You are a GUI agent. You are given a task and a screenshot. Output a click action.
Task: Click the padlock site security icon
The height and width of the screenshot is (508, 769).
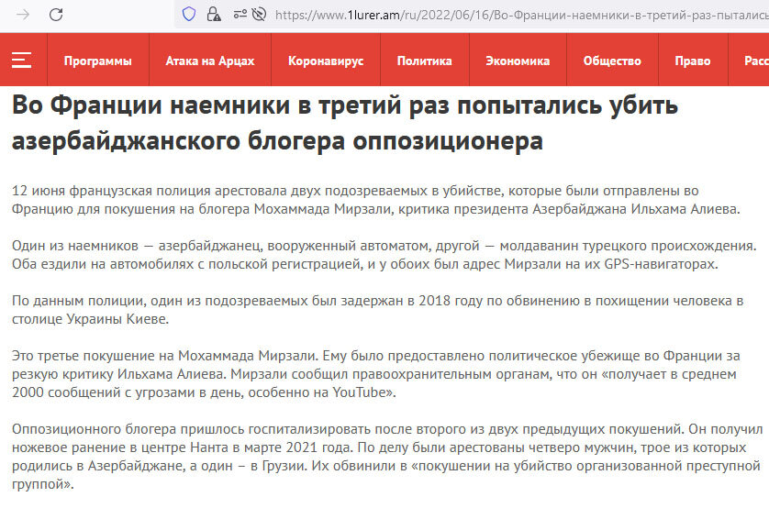click(x=213, y=15)
